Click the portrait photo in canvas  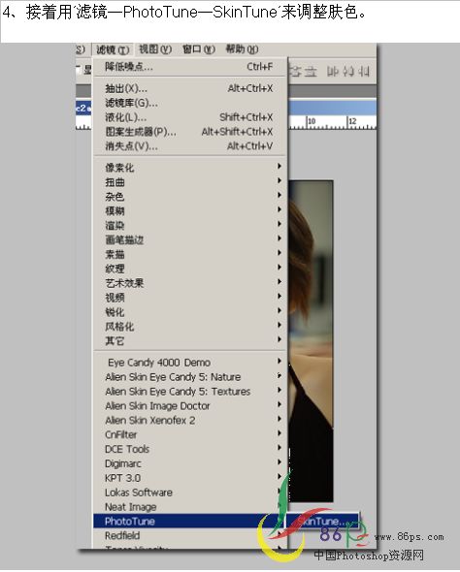pos(311,340)
